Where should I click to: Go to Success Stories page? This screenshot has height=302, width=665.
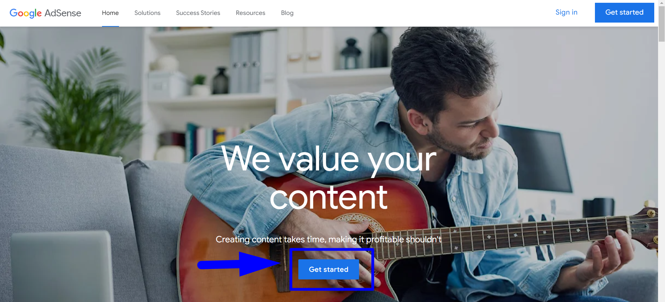coord(198,13)
